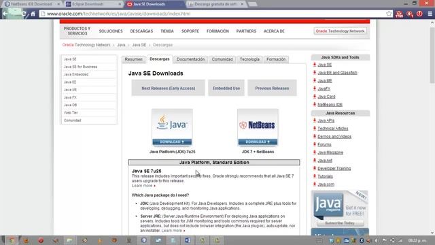Open the Tienda navigation menu
This screenshot has height=245, width=435.
tap(167, 31)
